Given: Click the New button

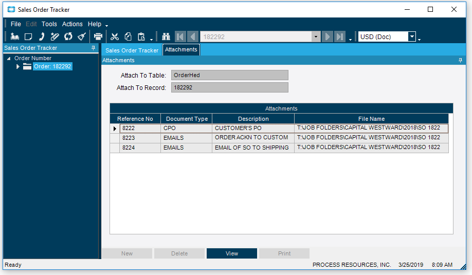Looking at the screenshot, I should pyautogui.click(x=127, y=253).
